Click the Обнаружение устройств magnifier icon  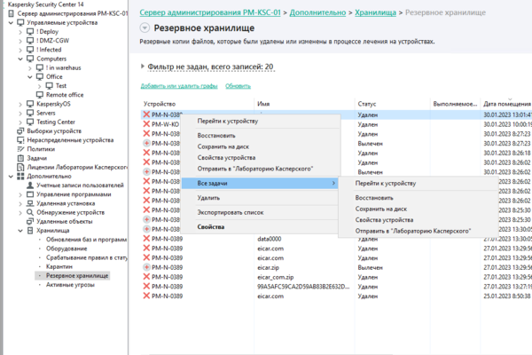30,212
